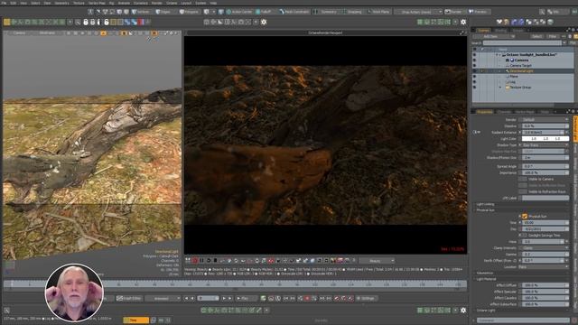Switch to the Channels tab in properties
Screen dimensions: 578x325
point(504,112)
